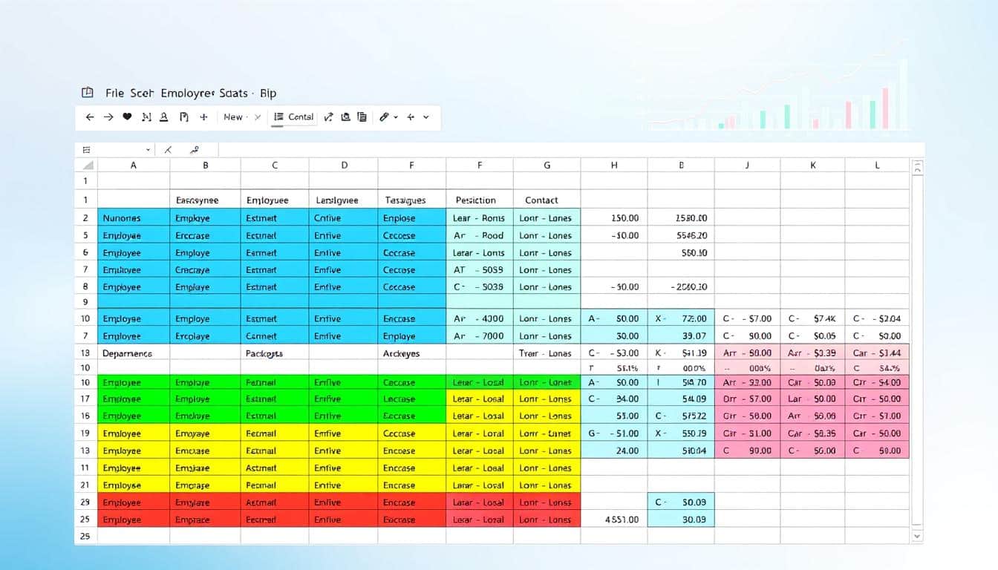Click the Larsigivee header cell
Image resolution: width=998 pixels, height=570 pixels.
[x=344, y=200]
